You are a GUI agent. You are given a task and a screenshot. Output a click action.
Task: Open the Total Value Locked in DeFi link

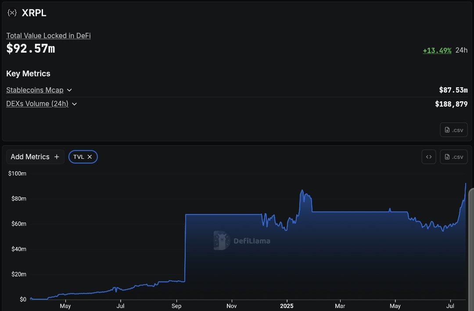point(48,36)
